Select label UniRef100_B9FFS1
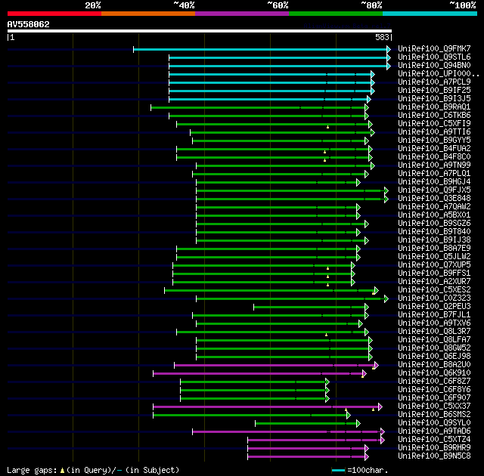Screen dimensions: 484x476 tap(434, 274)
